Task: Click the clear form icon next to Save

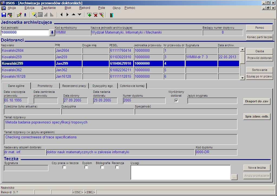Action: [x=10, y=15]
